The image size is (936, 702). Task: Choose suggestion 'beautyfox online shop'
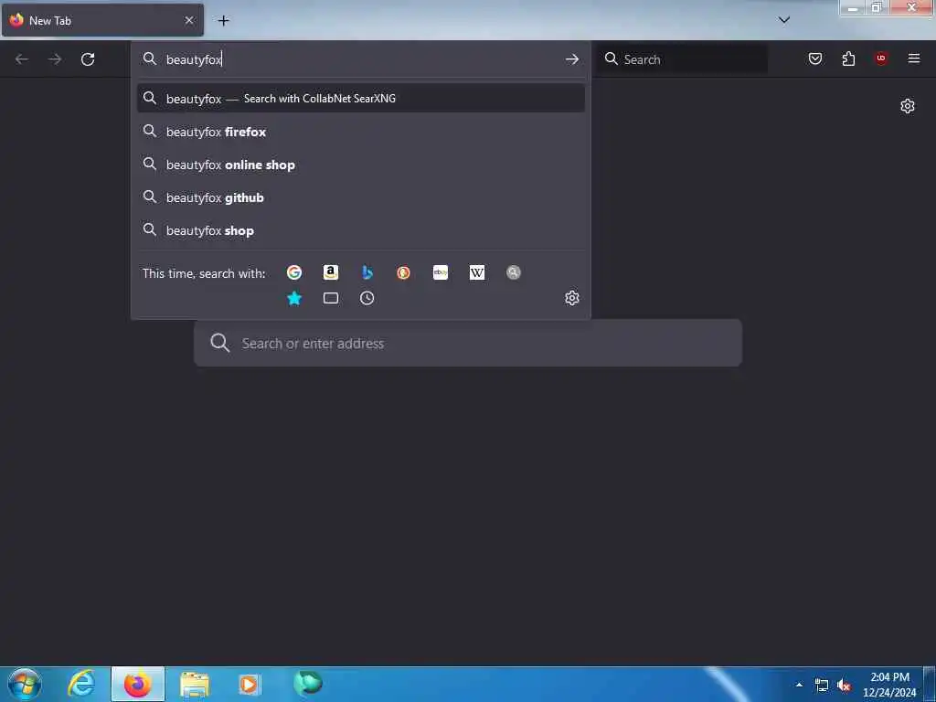click(x=360, y=165)
